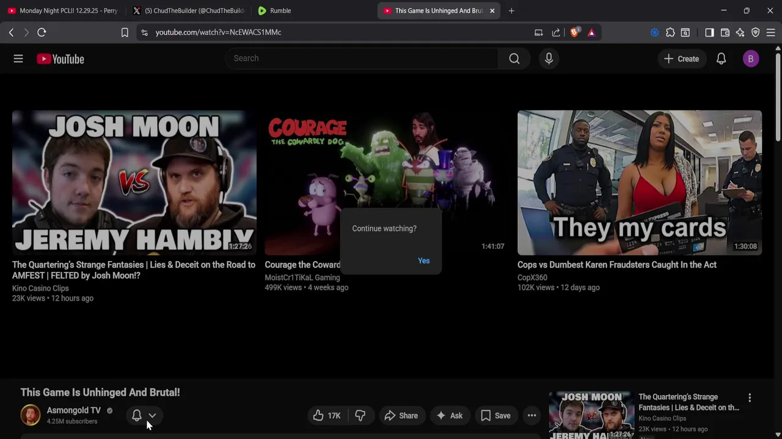Go back with the browser back arrow
Image resolution: width=782 pixels, height=439 pixels.
[x=11, y=32]
